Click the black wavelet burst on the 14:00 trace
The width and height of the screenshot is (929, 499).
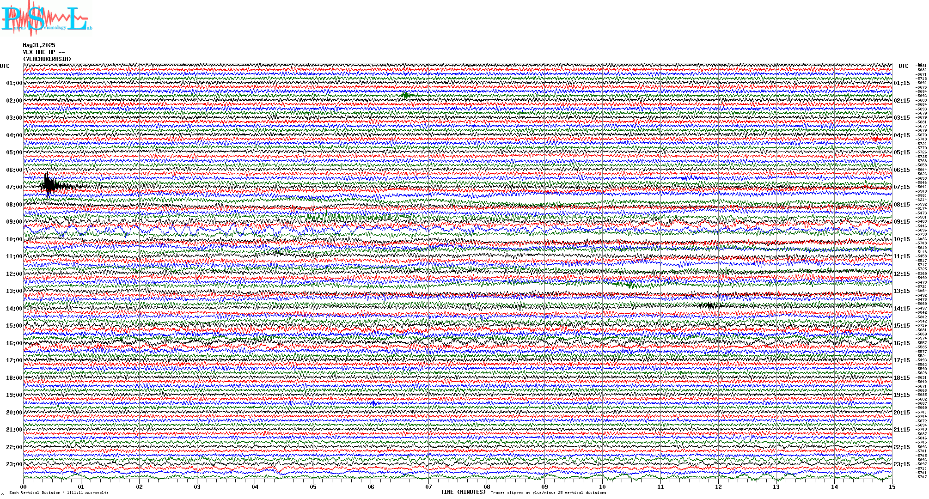[x=712, y=305]
